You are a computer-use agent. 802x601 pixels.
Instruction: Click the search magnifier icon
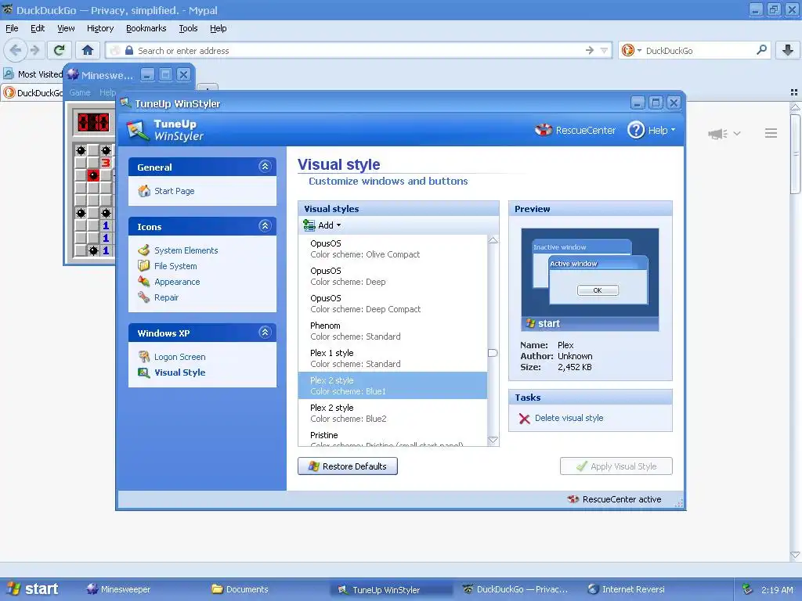click(761, 49)
